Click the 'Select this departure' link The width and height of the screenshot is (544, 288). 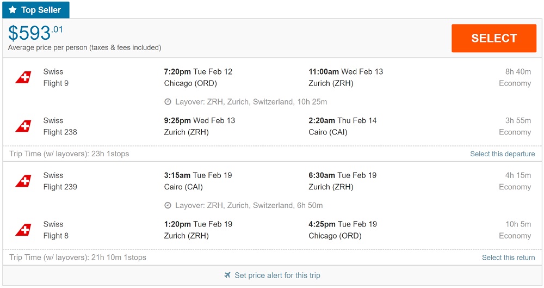pyautogui.click(x=502, y=154)
